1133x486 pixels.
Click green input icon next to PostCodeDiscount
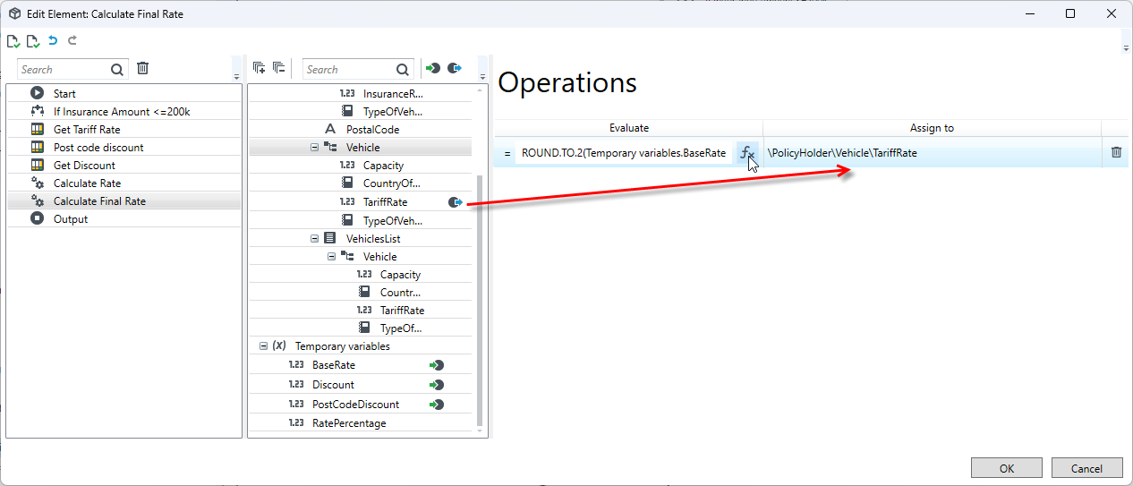[436, 405]
